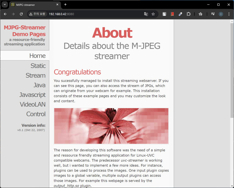The height and width of the screenshot is (188, 234).
Task: Go back to the previous page
Action: tap(5, 14)
